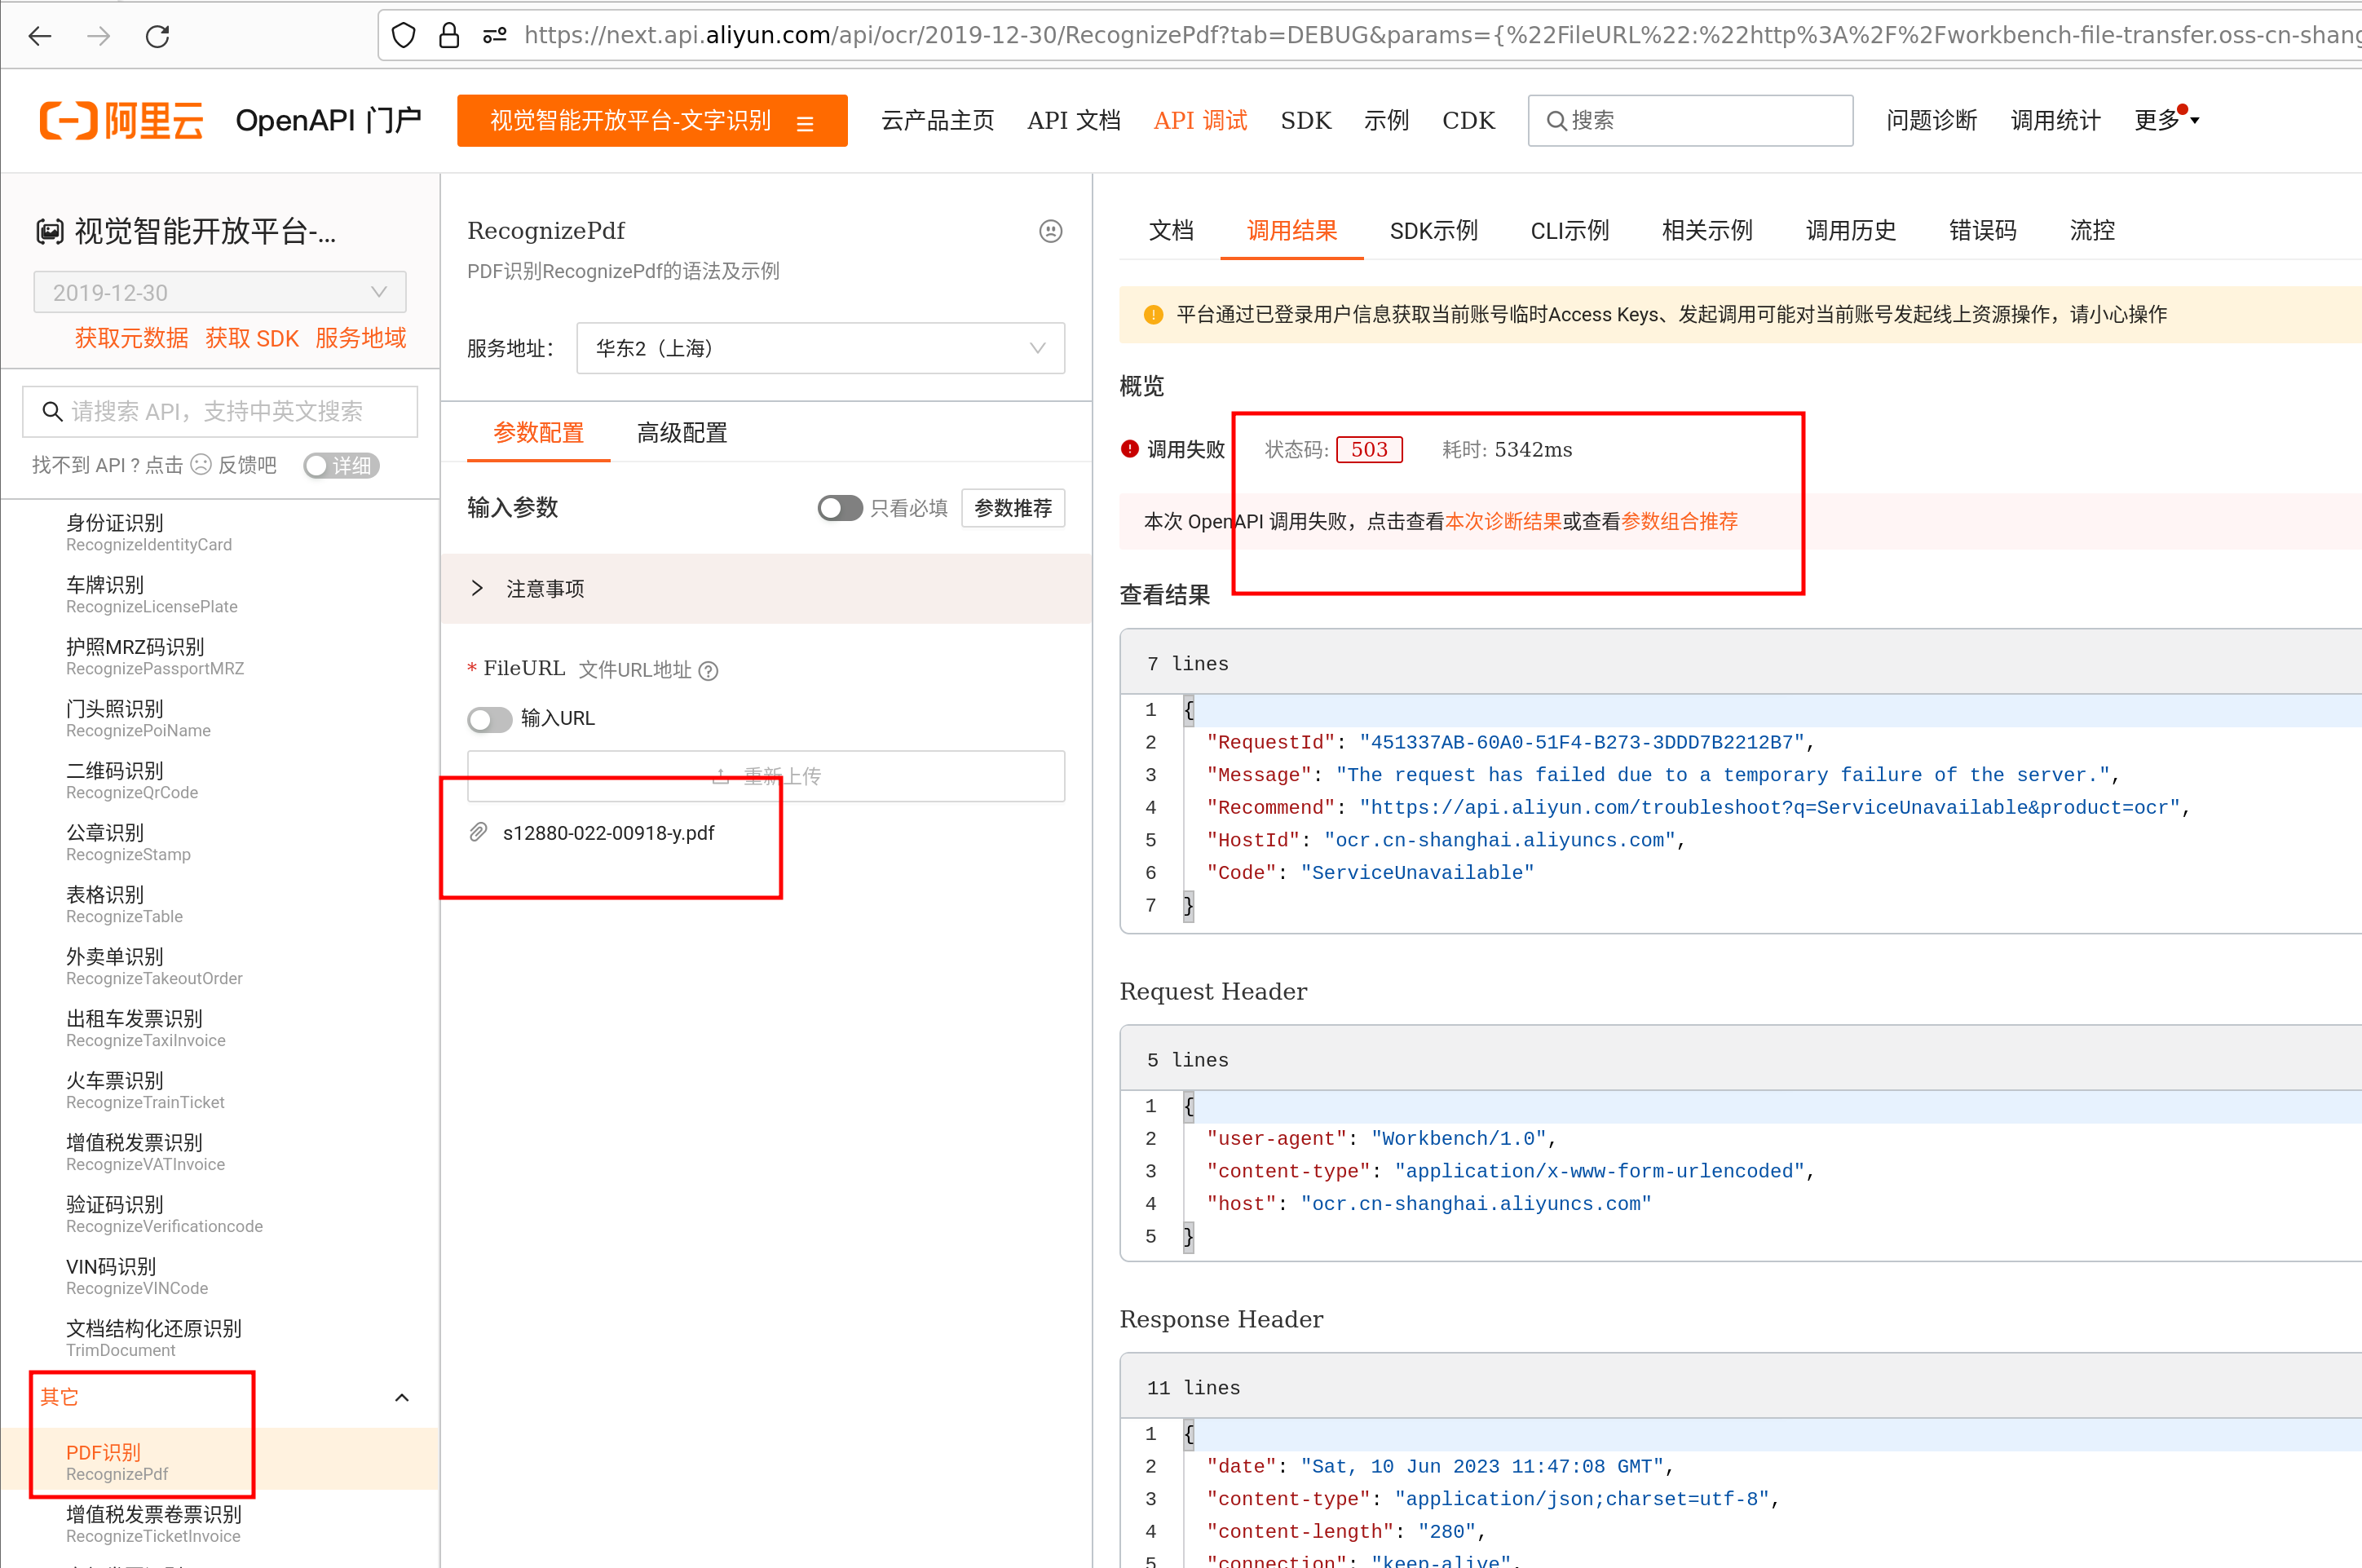Collapse the 其它 category chevron
Screen dimensions: 2362x1568
402,1397
